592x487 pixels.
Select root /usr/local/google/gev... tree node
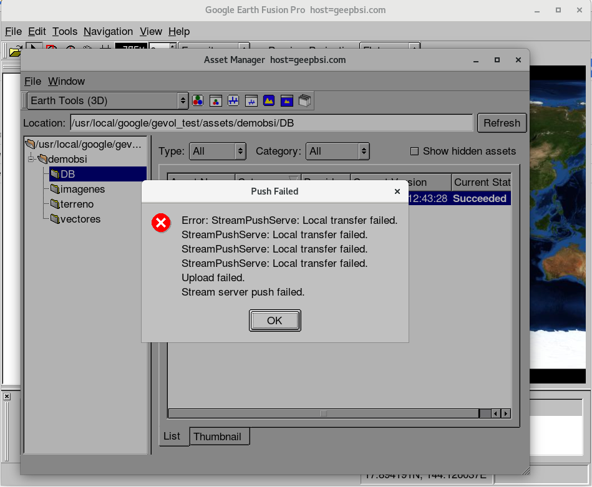click(84, 144)
